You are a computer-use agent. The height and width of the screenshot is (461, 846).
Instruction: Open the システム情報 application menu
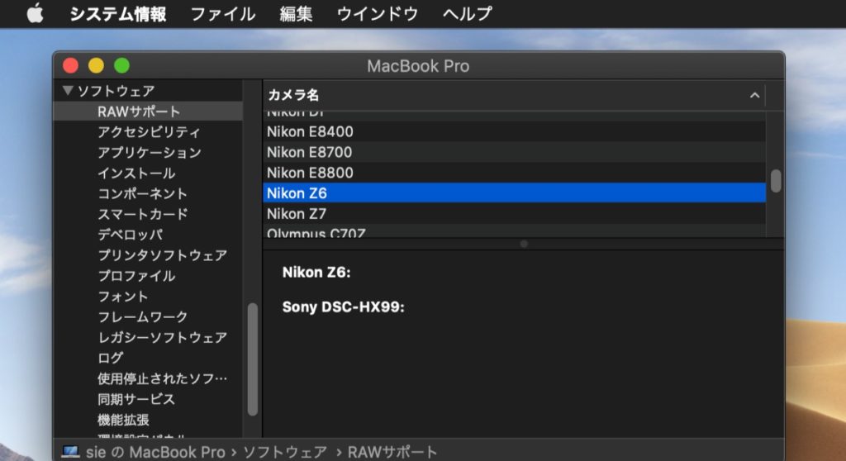click(x=117, y=13)
